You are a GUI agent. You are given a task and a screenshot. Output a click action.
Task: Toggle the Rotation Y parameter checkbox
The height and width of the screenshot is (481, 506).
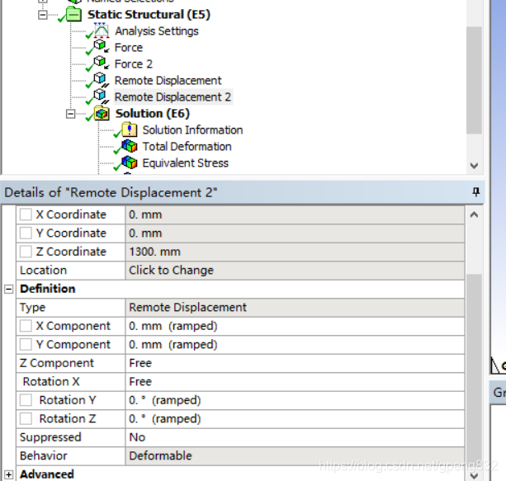click(x=26, y=400)
